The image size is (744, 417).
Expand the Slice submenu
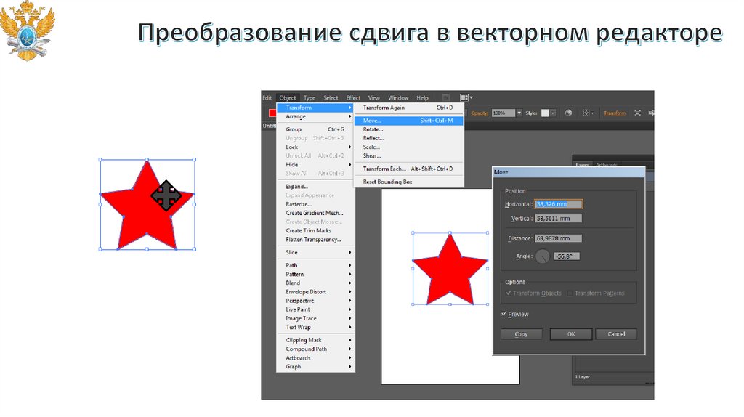315,252
